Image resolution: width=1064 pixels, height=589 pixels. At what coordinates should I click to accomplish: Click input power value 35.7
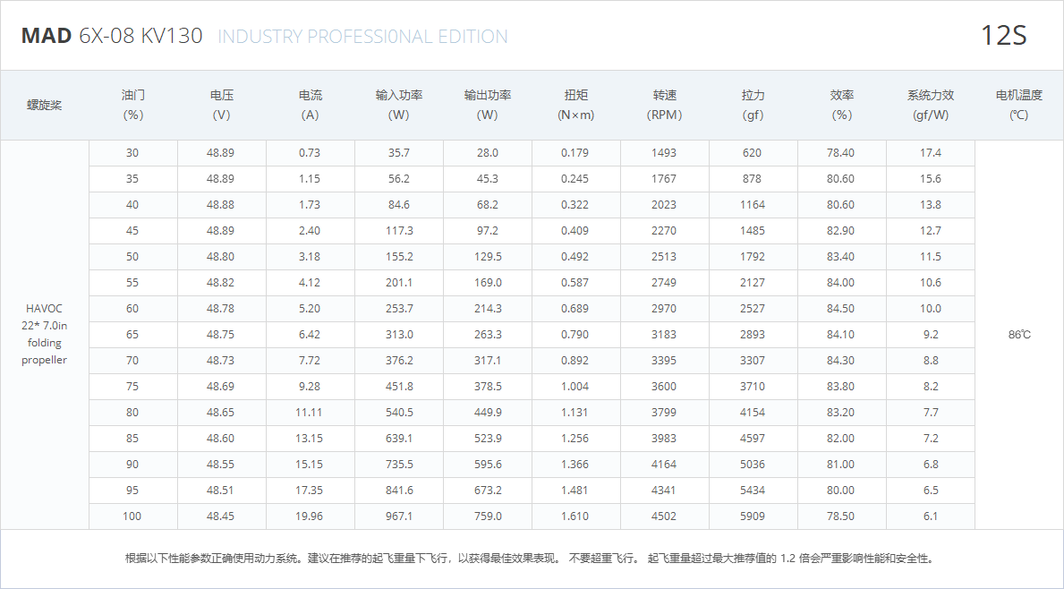(x=399, y=153)
